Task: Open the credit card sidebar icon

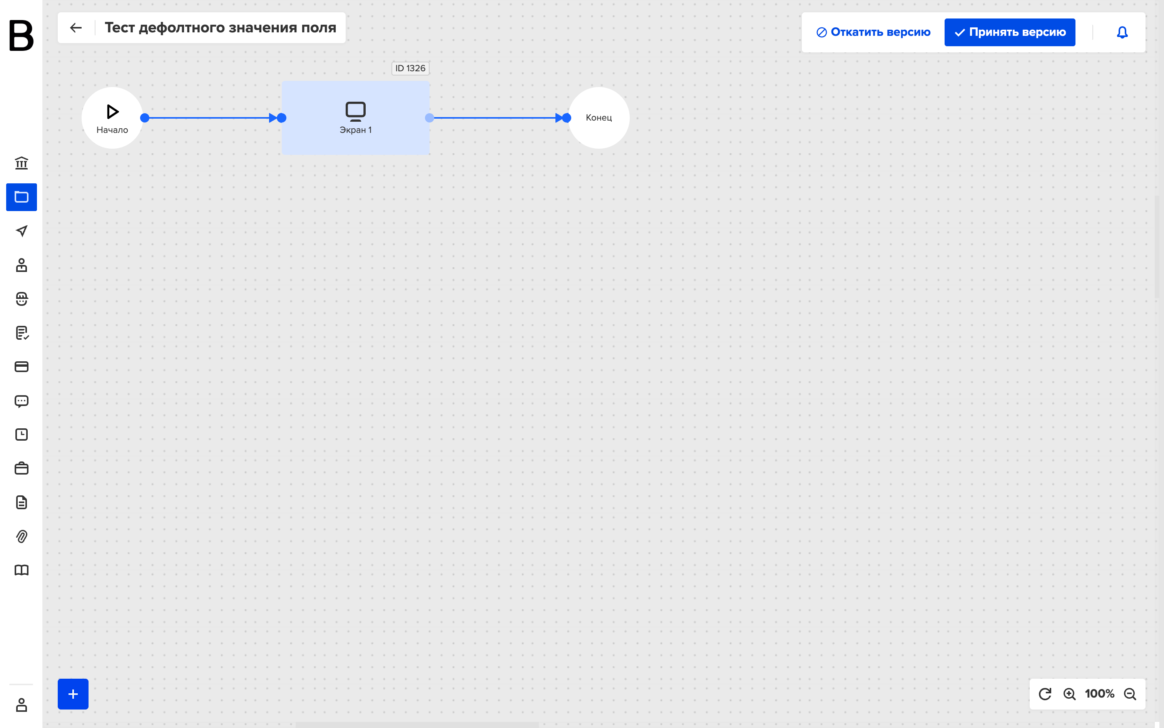Action: [21, 367]
